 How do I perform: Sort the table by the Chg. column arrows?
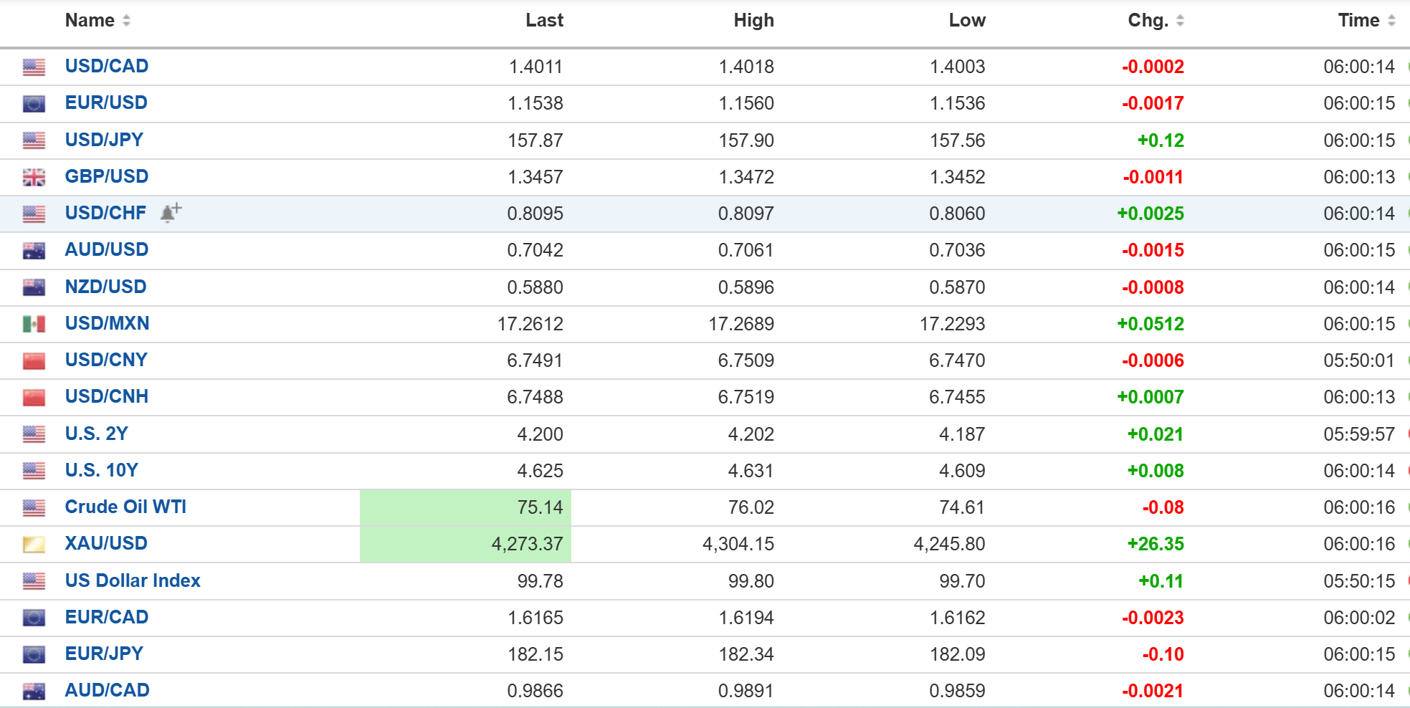pyautogui.click(x=1180, y=21)
